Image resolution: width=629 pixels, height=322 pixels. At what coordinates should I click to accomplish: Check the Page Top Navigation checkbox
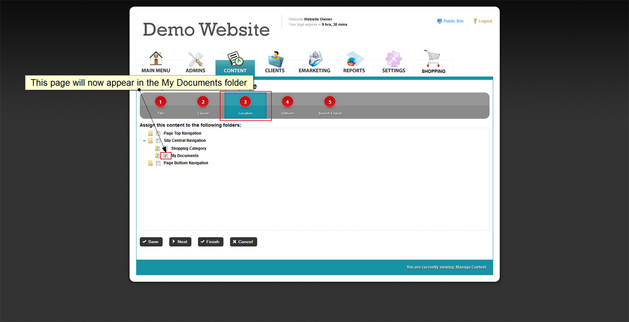pos(158,133)
